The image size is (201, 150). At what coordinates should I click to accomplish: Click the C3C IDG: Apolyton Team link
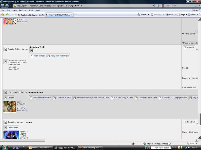click(x=124, y=98)
